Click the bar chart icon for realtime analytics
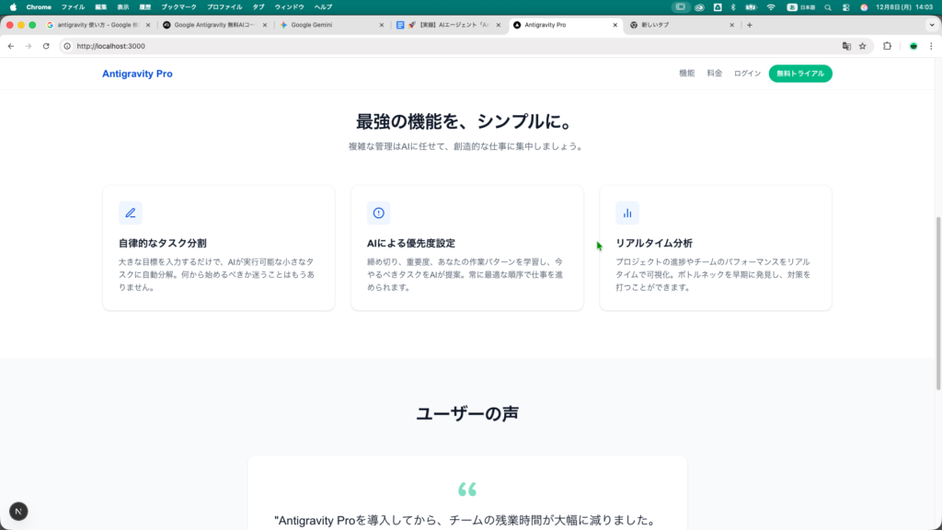 (627, 213)
